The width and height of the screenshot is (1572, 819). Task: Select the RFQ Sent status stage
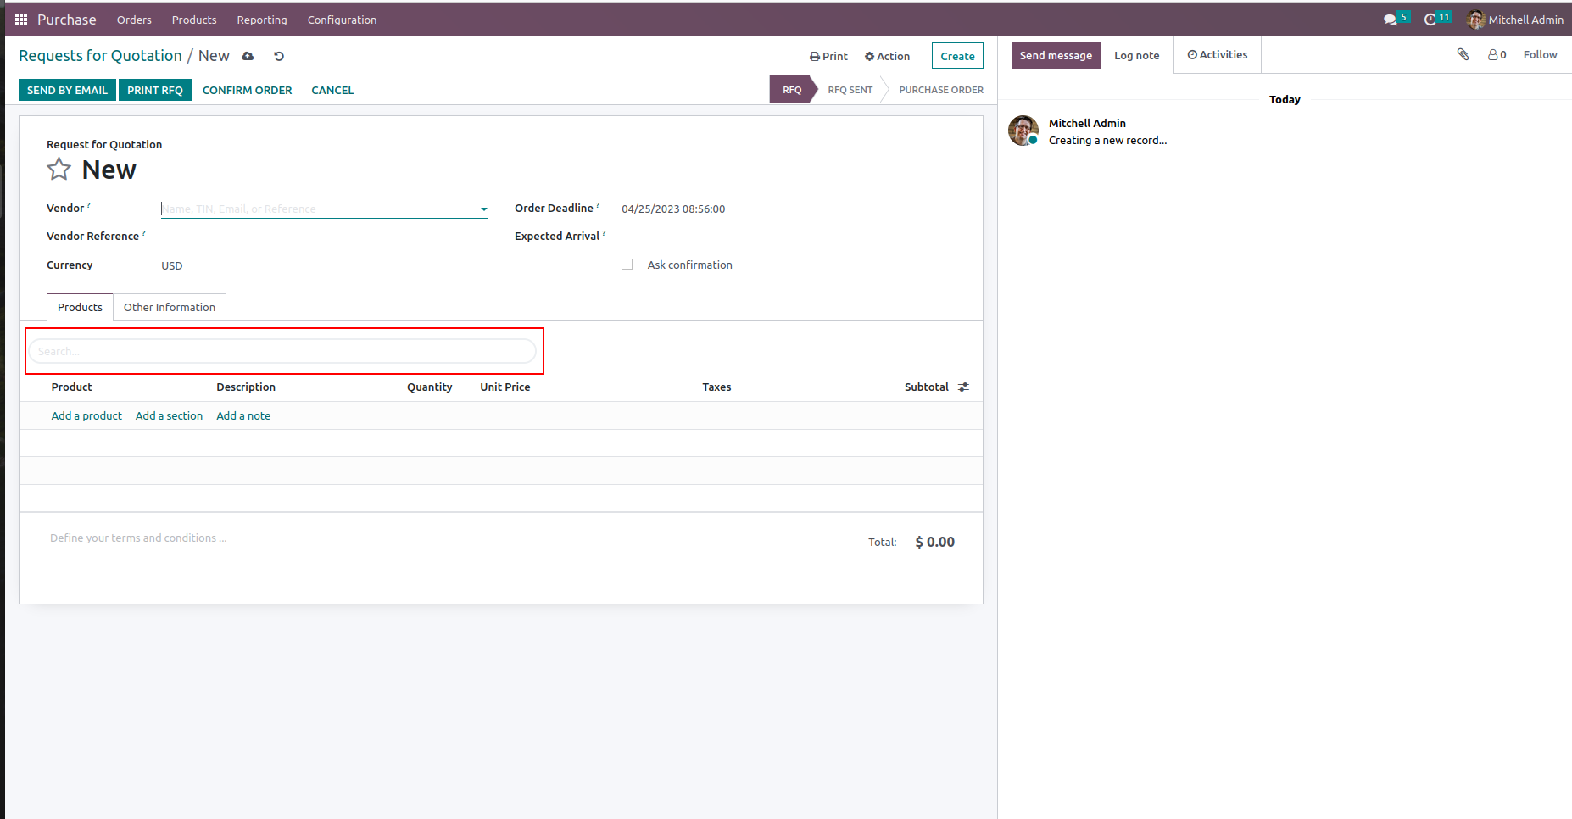(x=850, y=90)
